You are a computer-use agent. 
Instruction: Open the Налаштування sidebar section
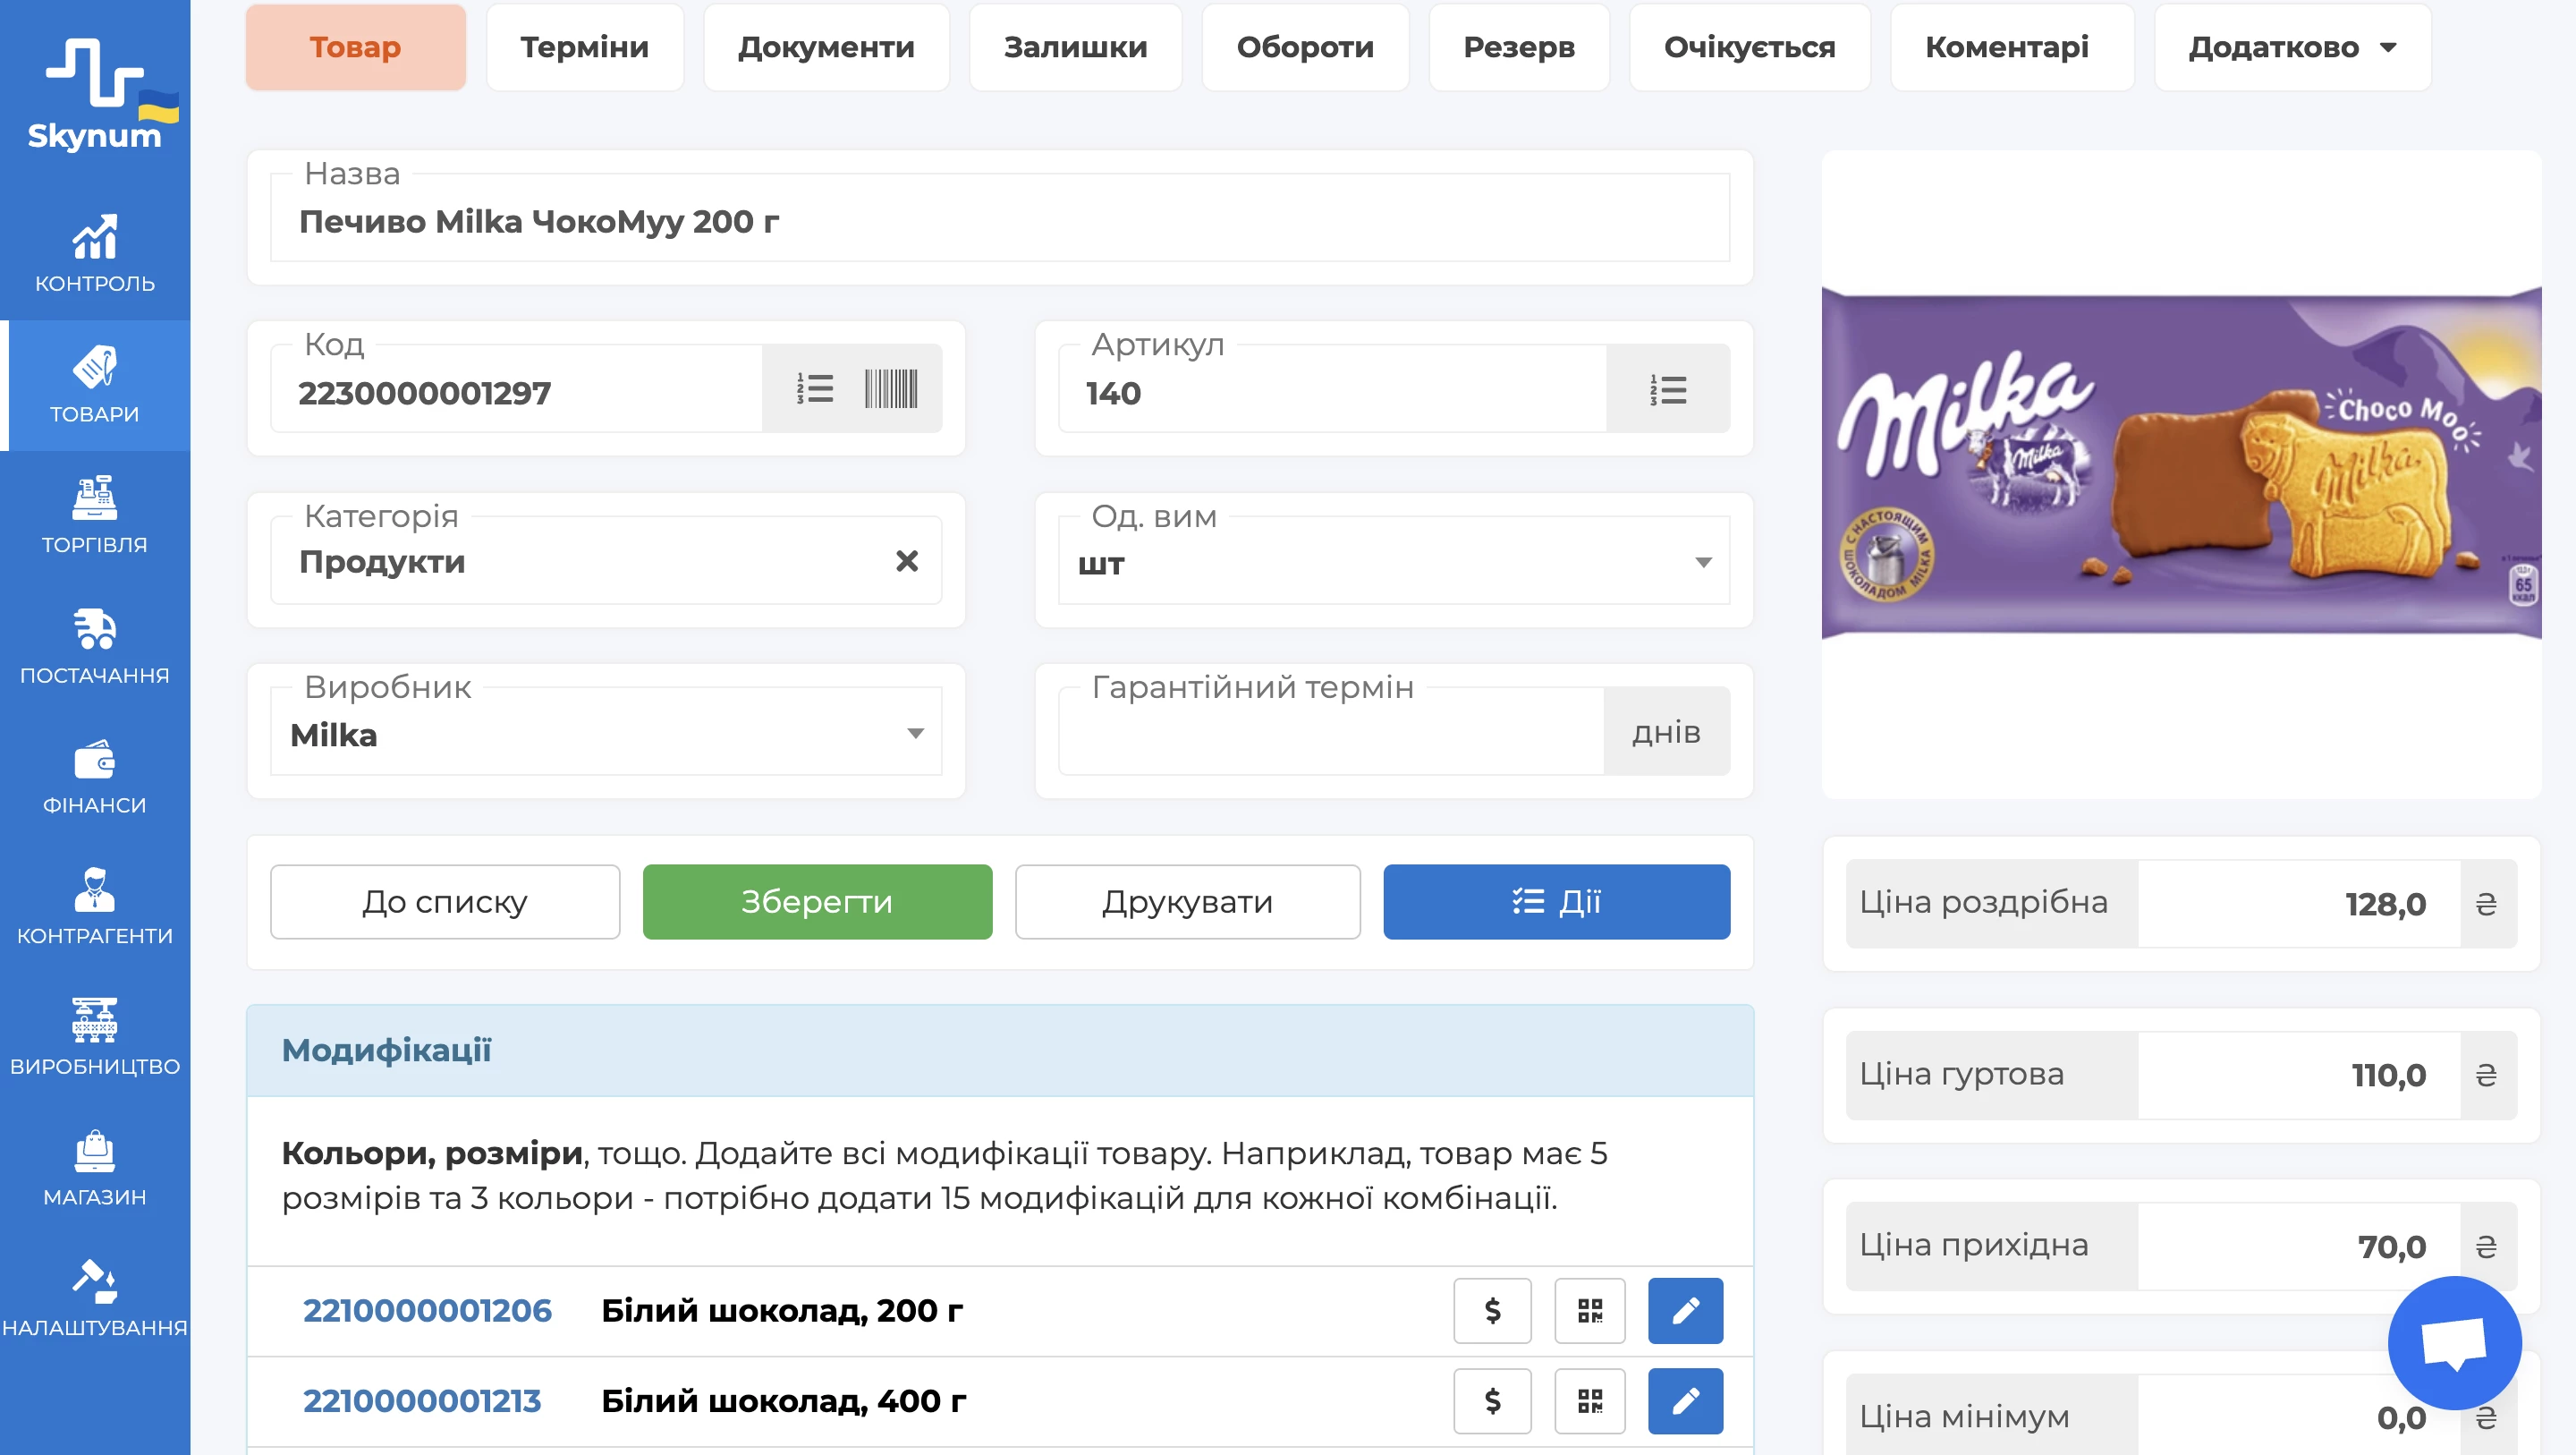[95, 1299]
